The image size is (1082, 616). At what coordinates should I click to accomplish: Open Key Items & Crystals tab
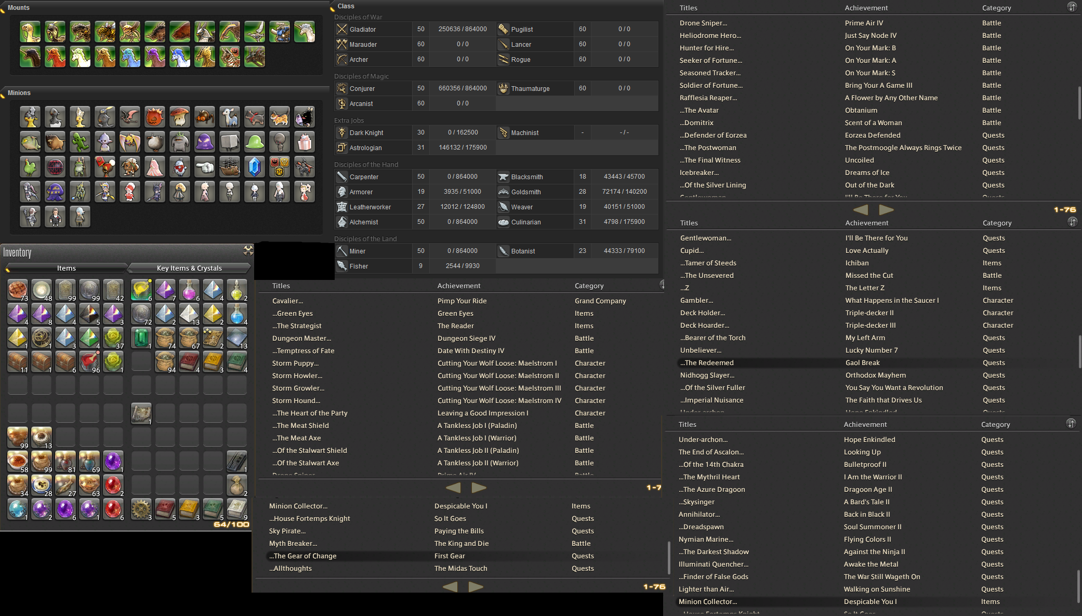pyautogui.click(x=189, y=268)
